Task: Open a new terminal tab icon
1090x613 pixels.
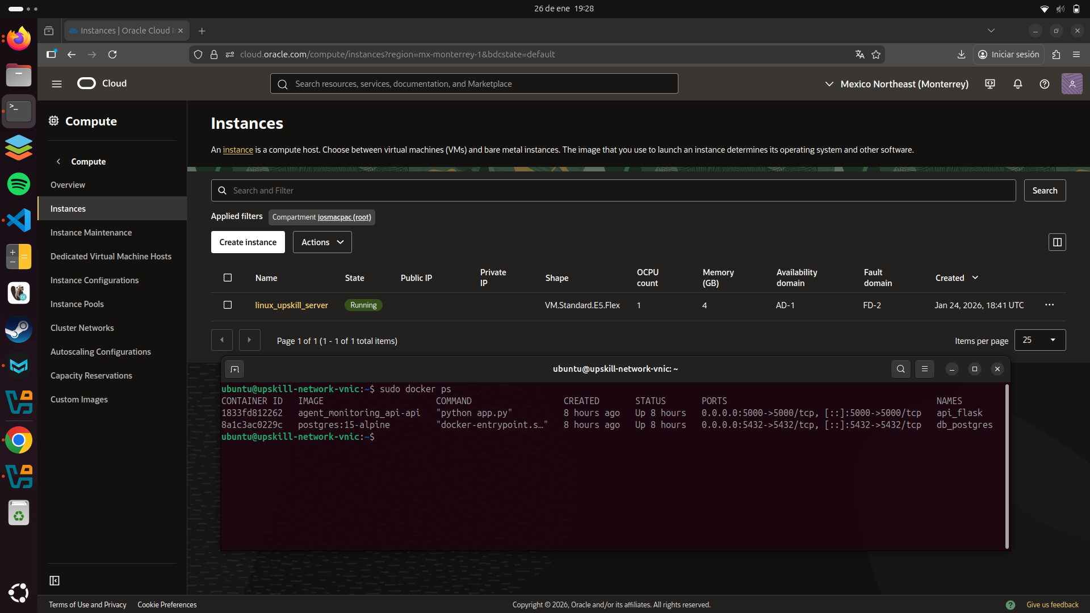Action: pyautogui.click(x=234, y=369)
